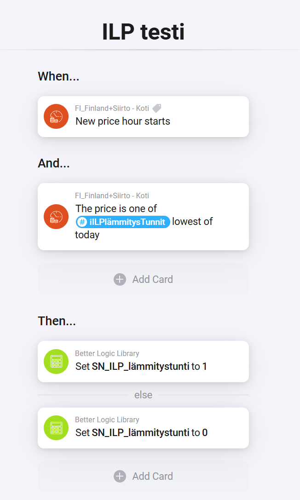Select the New price hour starts trigger text
This screenshot has height=500, width=300.
coord(123,121)
